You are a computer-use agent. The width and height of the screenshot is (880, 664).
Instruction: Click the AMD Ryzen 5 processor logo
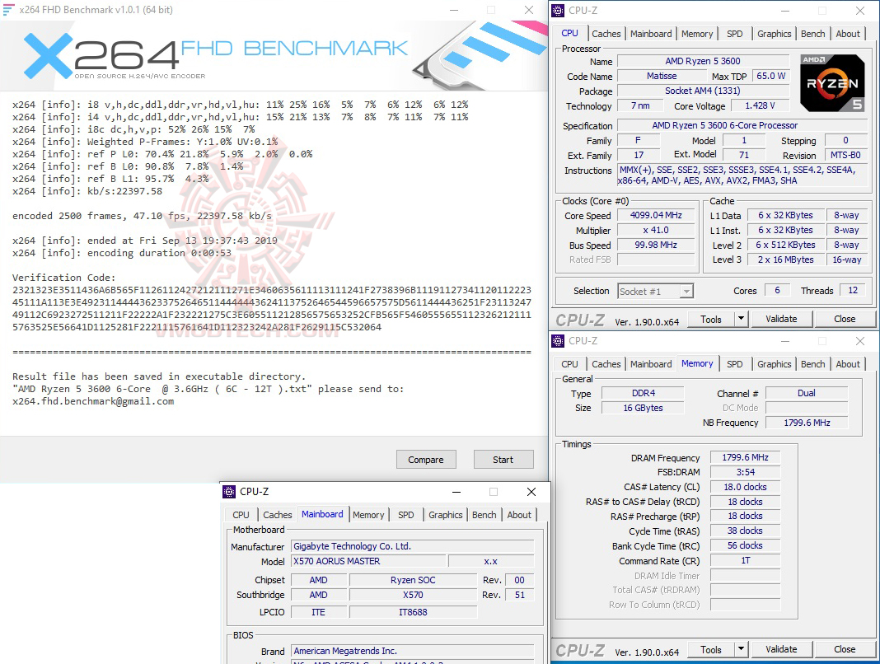(x=831, y=82)
